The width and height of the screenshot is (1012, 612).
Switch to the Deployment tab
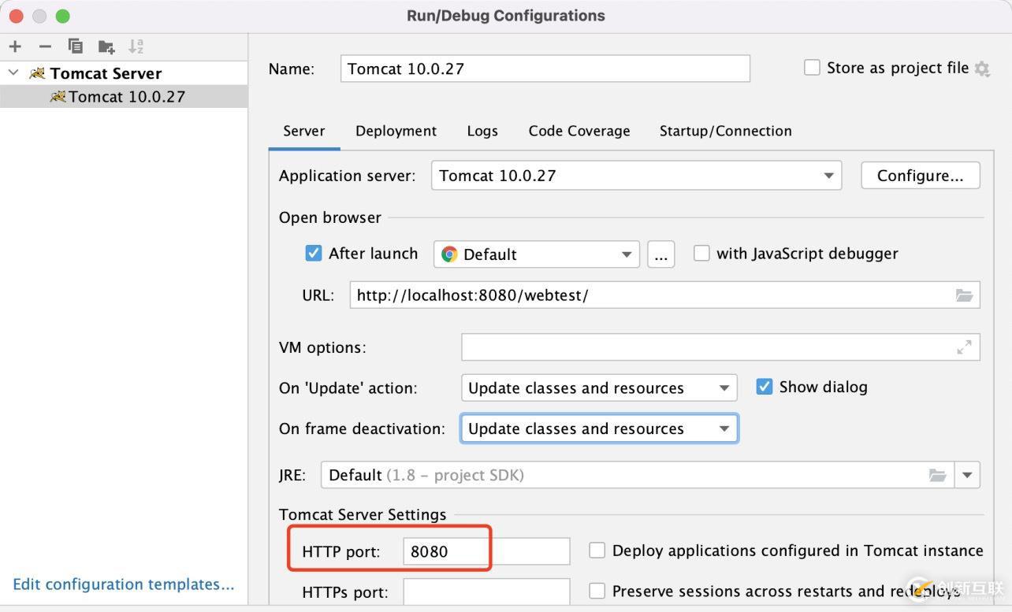point(396,131)
